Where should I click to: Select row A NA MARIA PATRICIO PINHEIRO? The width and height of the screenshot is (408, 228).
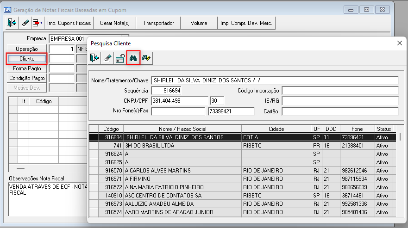(243, 187)
